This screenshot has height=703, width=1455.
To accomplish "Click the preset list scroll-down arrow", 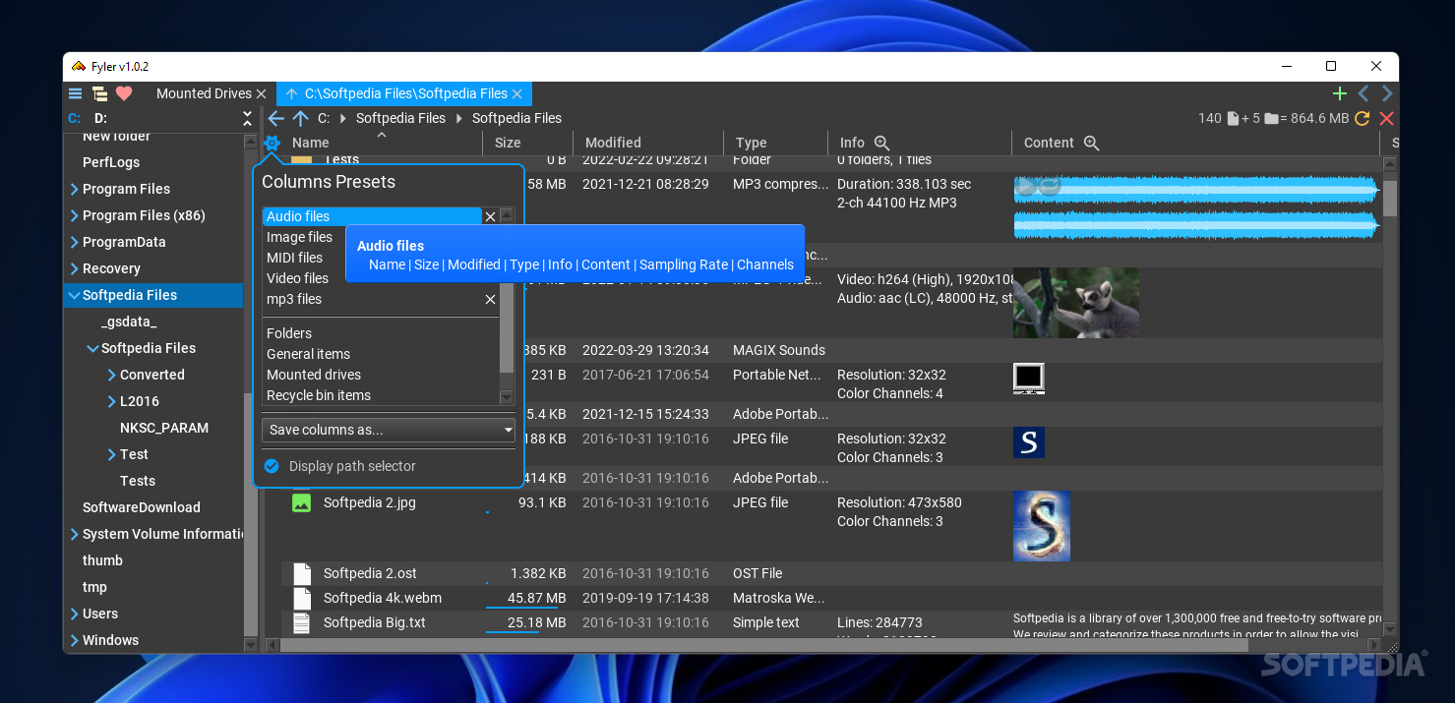I will point(507,397).
